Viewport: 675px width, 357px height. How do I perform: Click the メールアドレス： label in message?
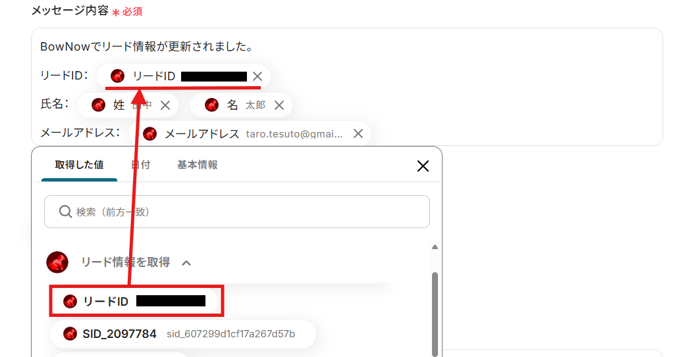click(80, 133)
